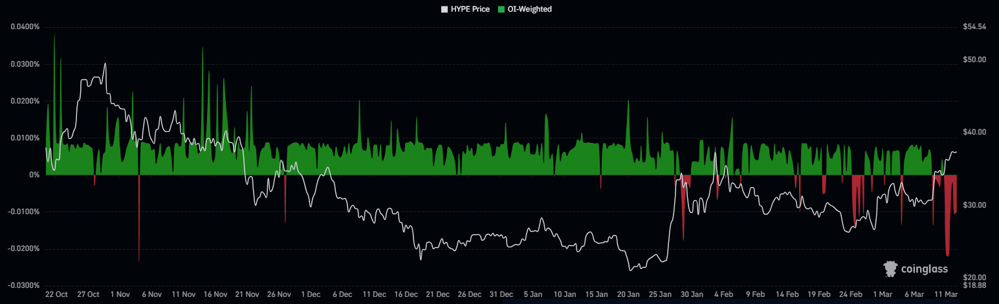Select the 11 Mar date label
999x304 pixels.
coord(945,294)
